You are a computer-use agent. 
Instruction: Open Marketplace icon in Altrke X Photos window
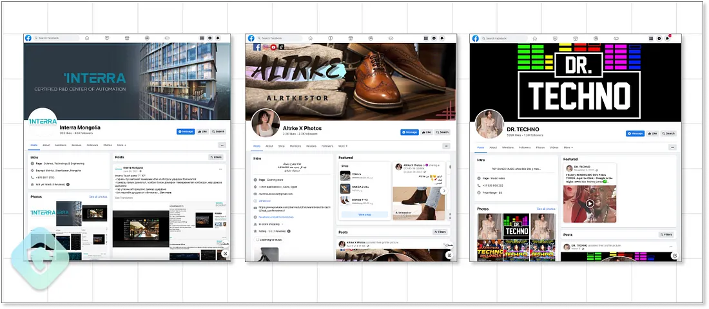click(351, 39)
